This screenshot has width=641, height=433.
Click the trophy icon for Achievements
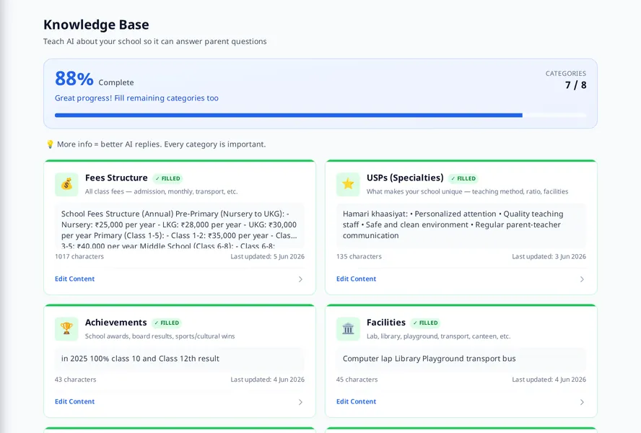66,329
